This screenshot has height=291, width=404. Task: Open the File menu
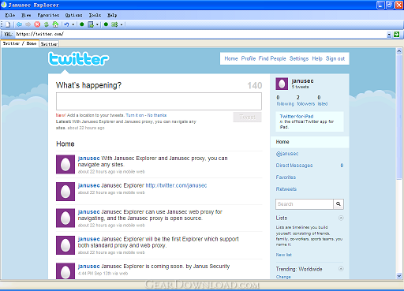pos(10,15)
